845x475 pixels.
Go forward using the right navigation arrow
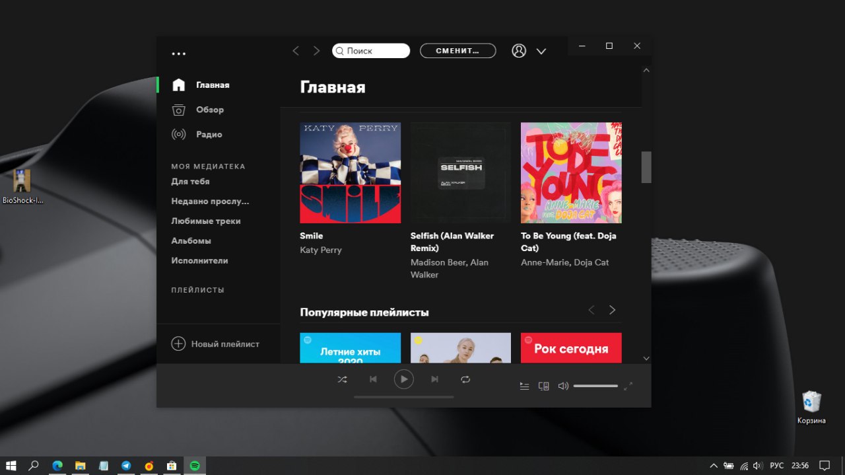point(316,51)
